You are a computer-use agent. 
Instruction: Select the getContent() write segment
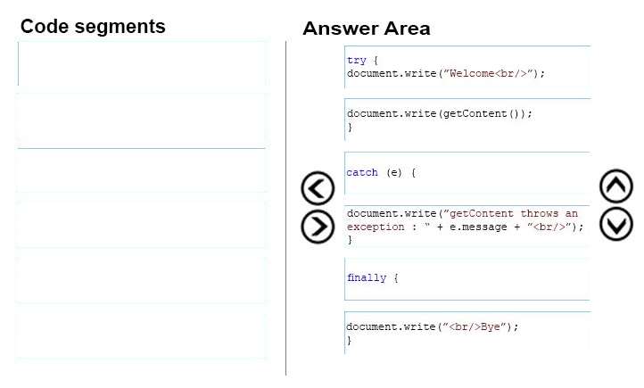467,120
